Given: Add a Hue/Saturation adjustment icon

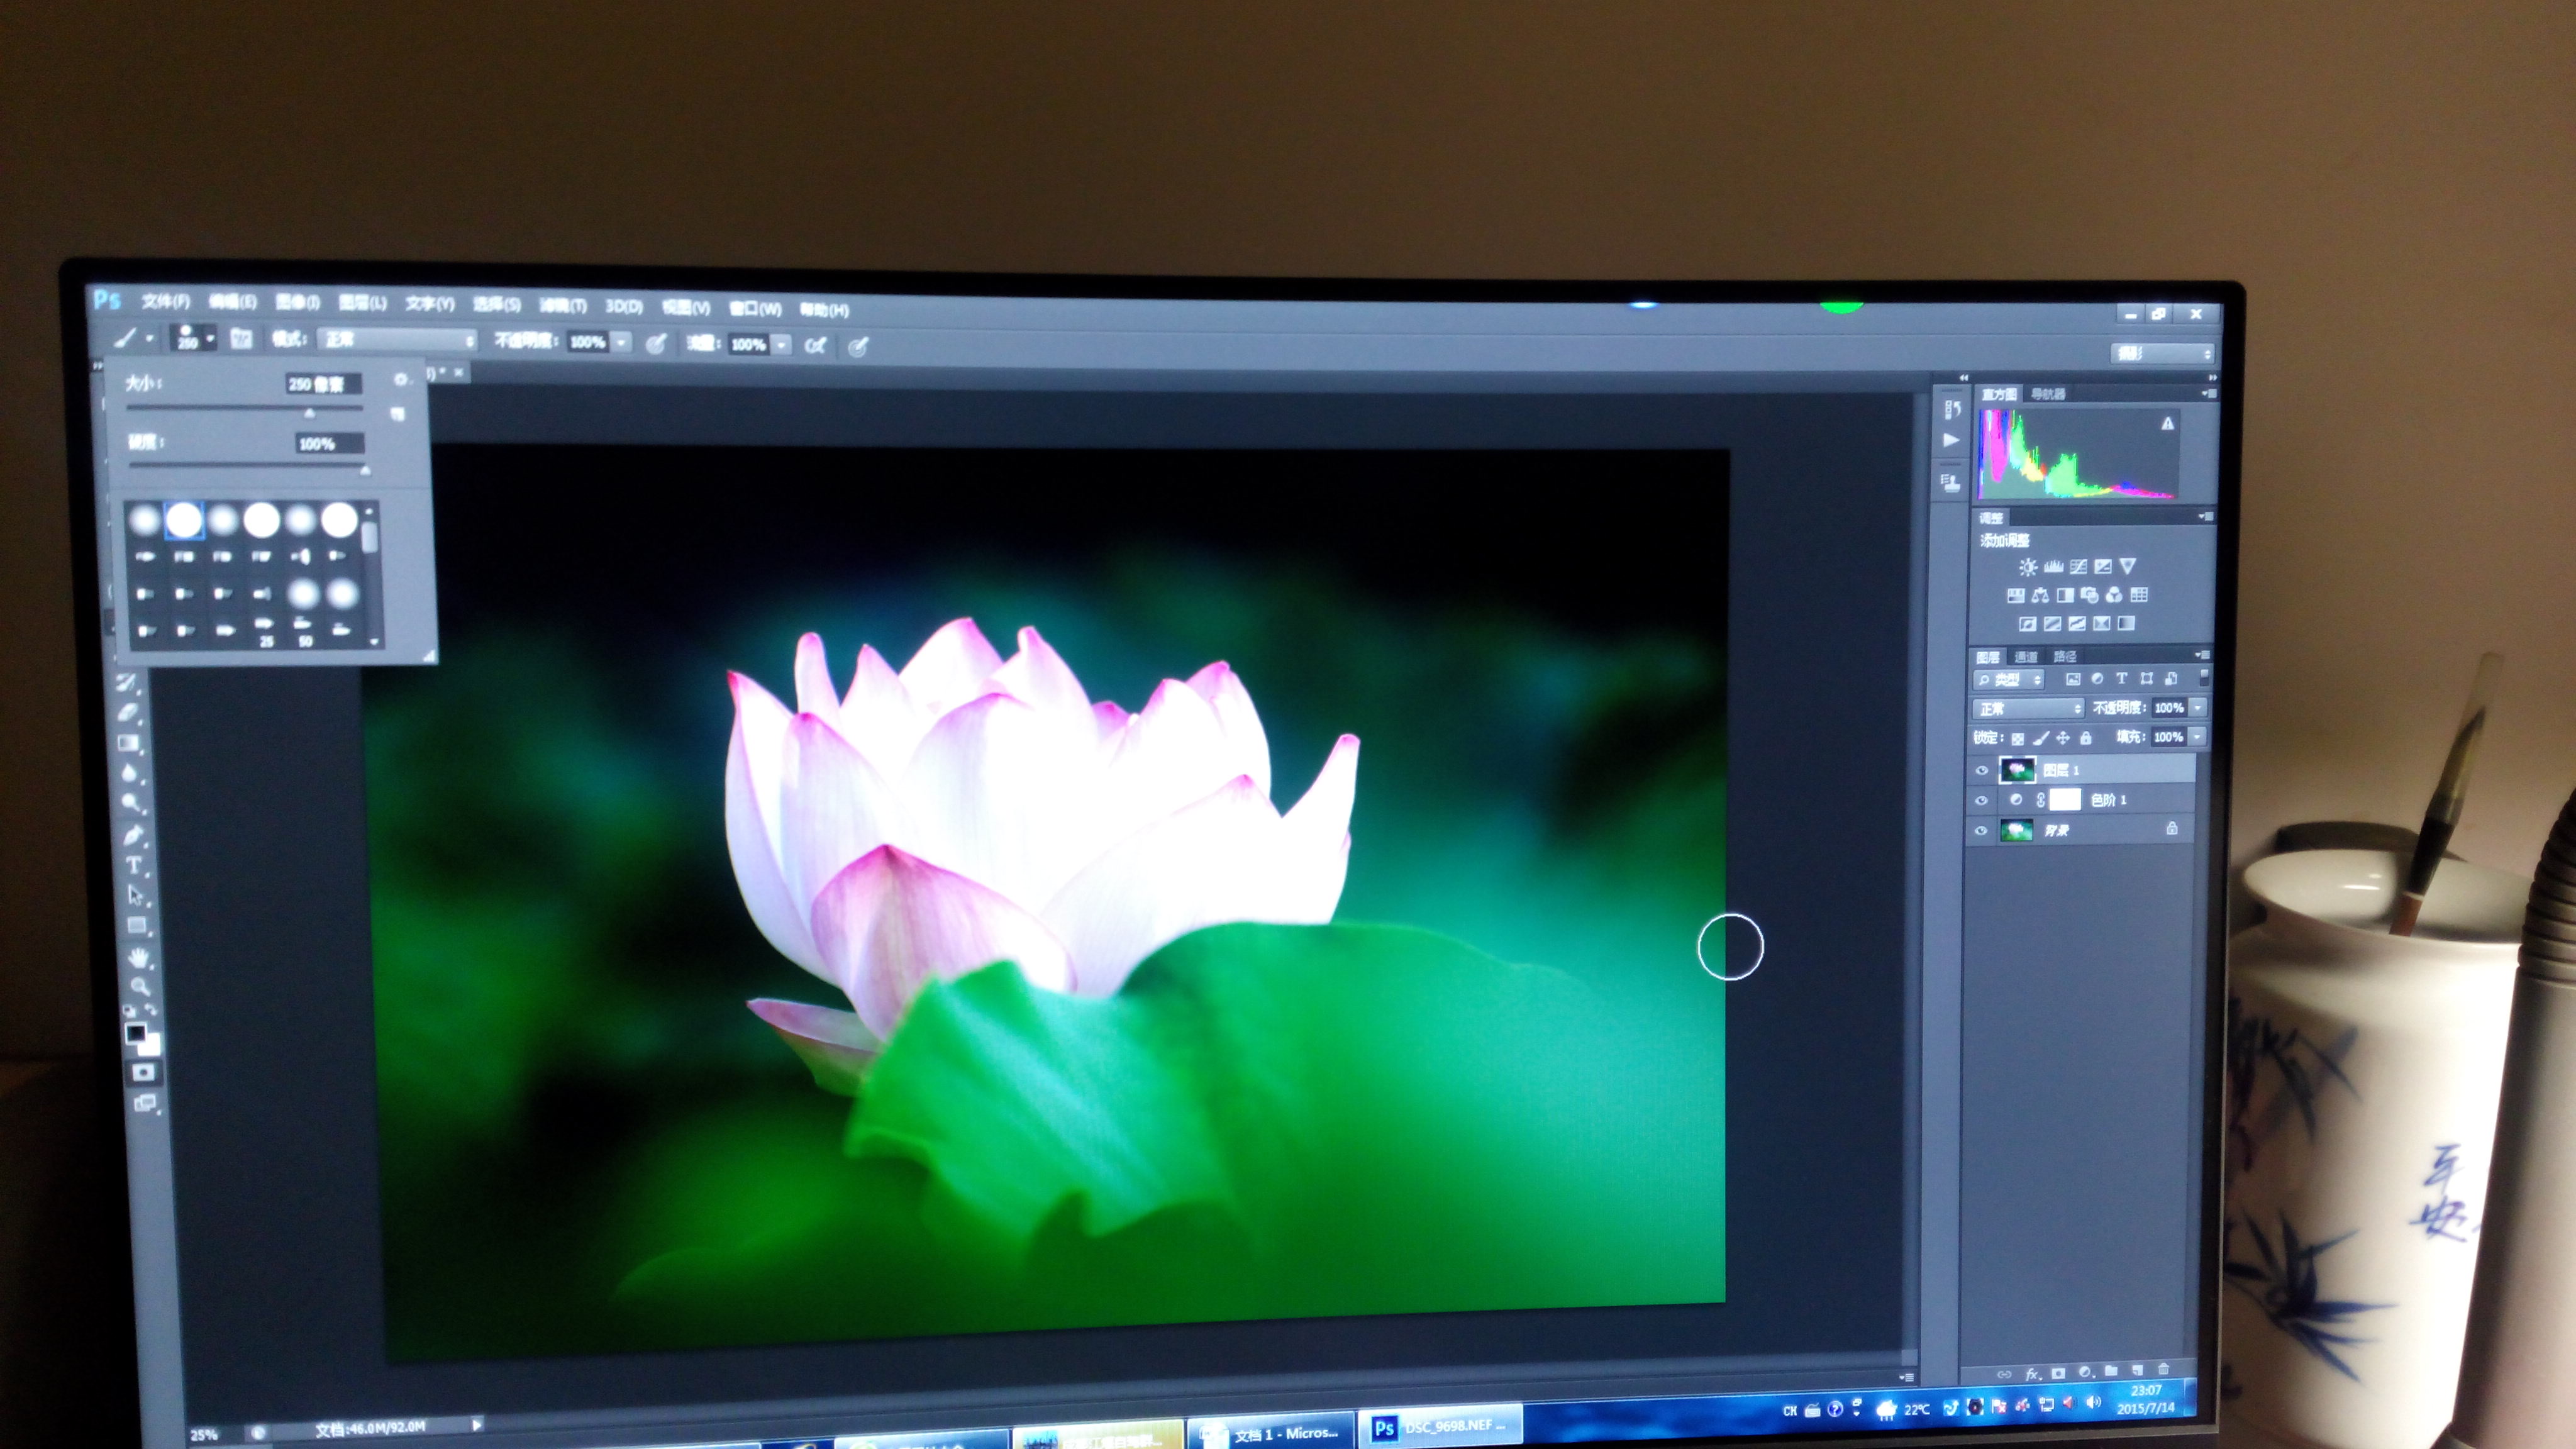Looking at the screenshot, I should tap(2015, 596).
